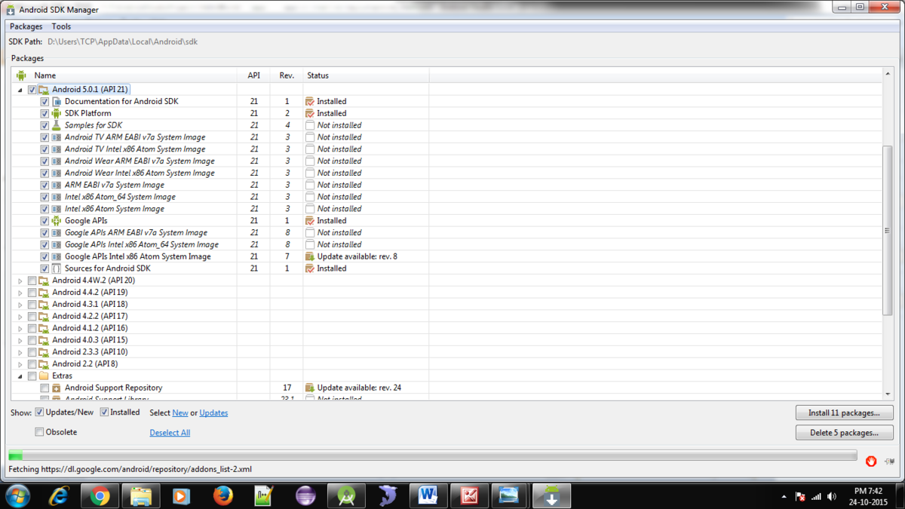
Task: Expand Android 4.4.2 (API 19)
Action: tap(20, 293)
